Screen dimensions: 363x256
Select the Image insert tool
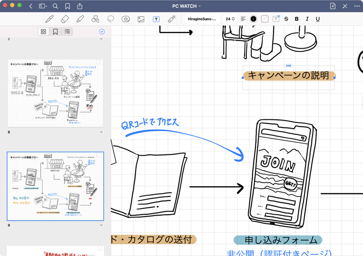coord(141,19)
